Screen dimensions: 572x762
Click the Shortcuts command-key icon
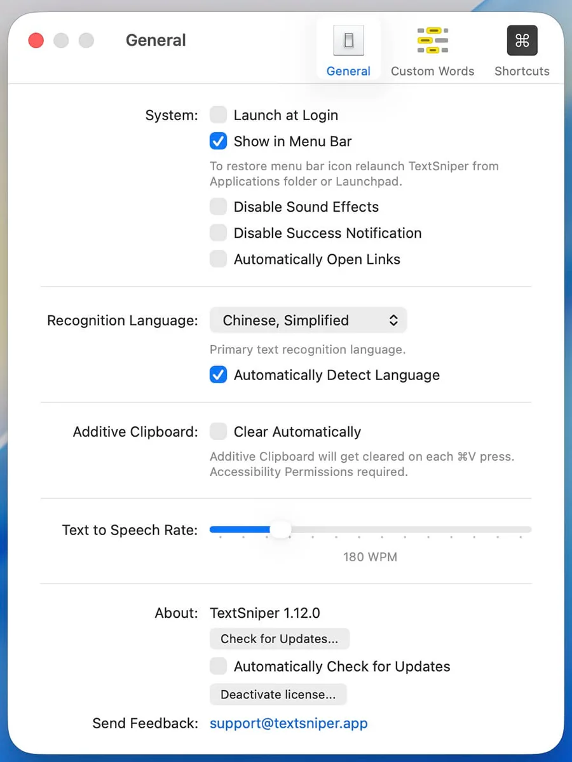[x=522, y=41]
